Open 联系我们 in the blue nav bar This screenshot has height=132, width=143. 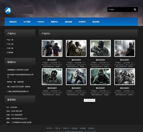(96, 22)
